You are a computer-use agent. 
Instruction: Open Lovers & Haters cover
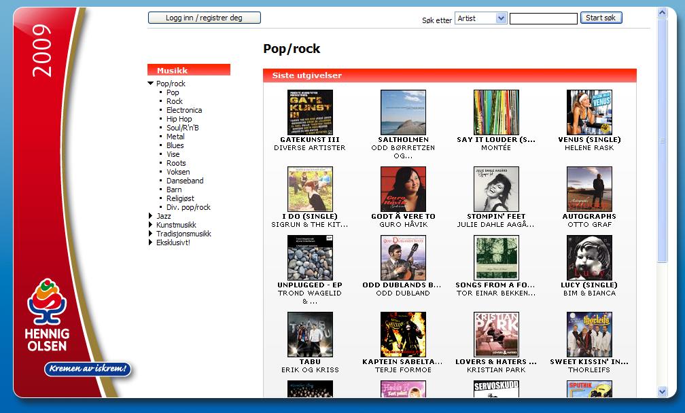pos(496,334)
